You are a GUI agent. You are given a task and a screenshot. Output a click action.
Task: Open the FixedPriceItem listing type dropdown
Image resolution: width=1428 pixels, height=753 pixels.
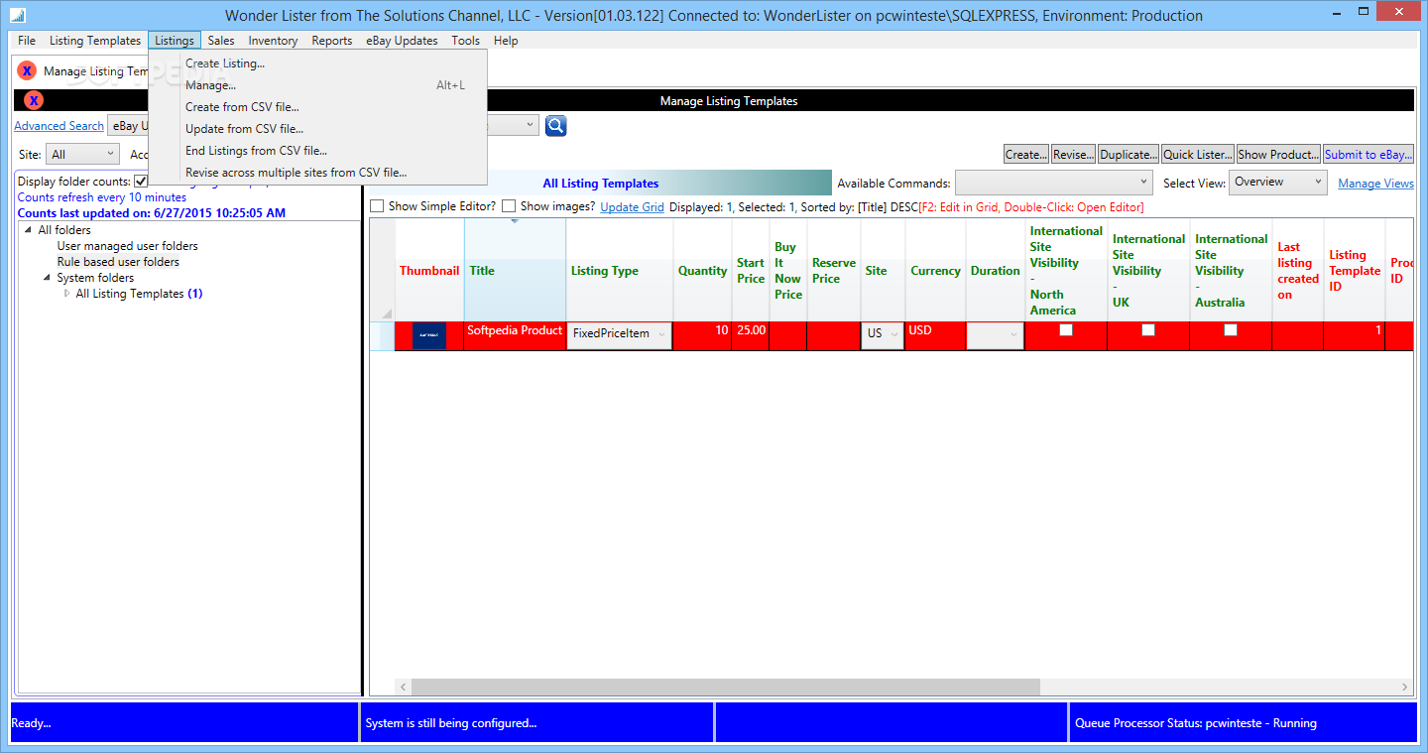[619, 335]
